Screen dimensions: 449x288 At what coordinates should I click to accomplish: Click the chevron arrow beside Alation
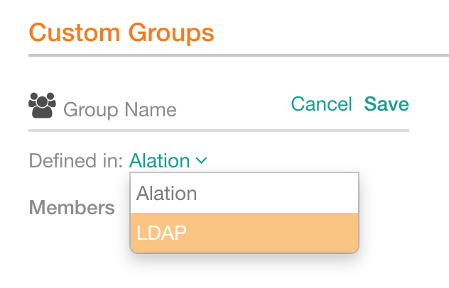[x=201, y=160]
